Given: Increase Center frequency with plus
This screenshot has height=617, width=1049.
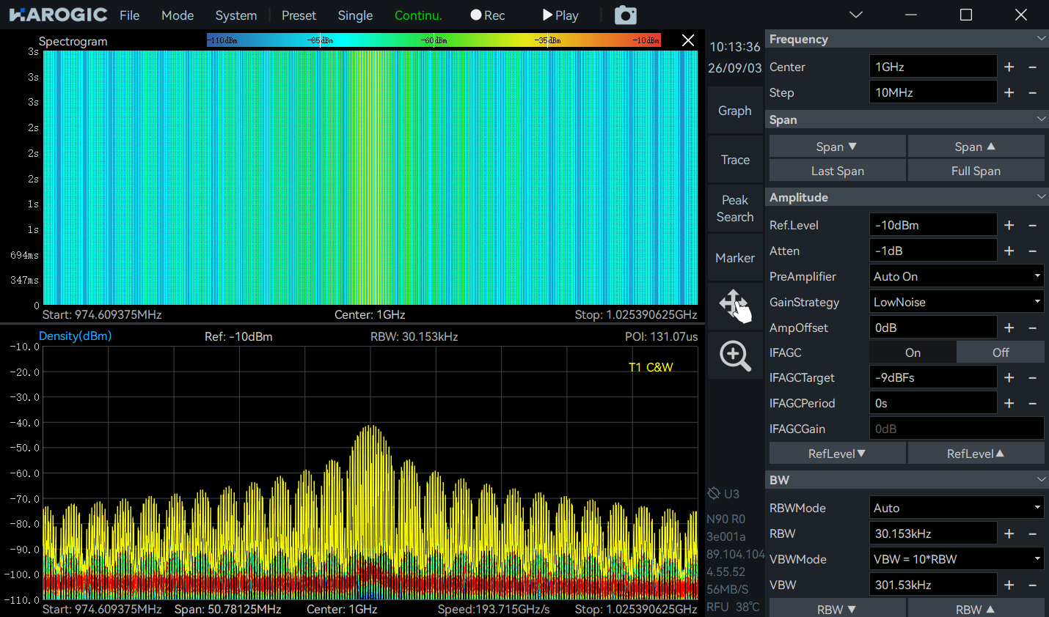Looking at the screenshot, I should [x=1009, y=67].
